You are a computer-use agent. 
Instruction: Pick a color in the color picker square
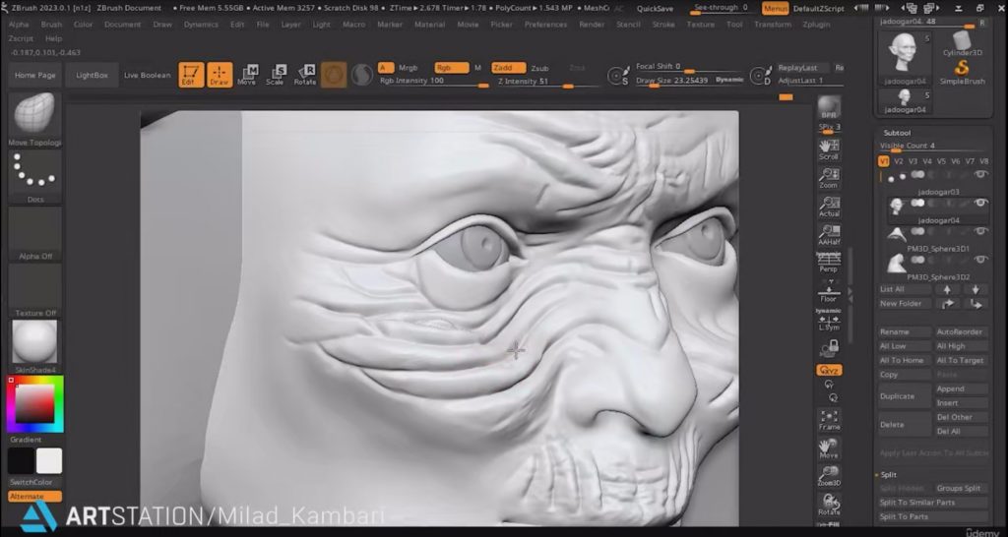[x=34, y=403]
